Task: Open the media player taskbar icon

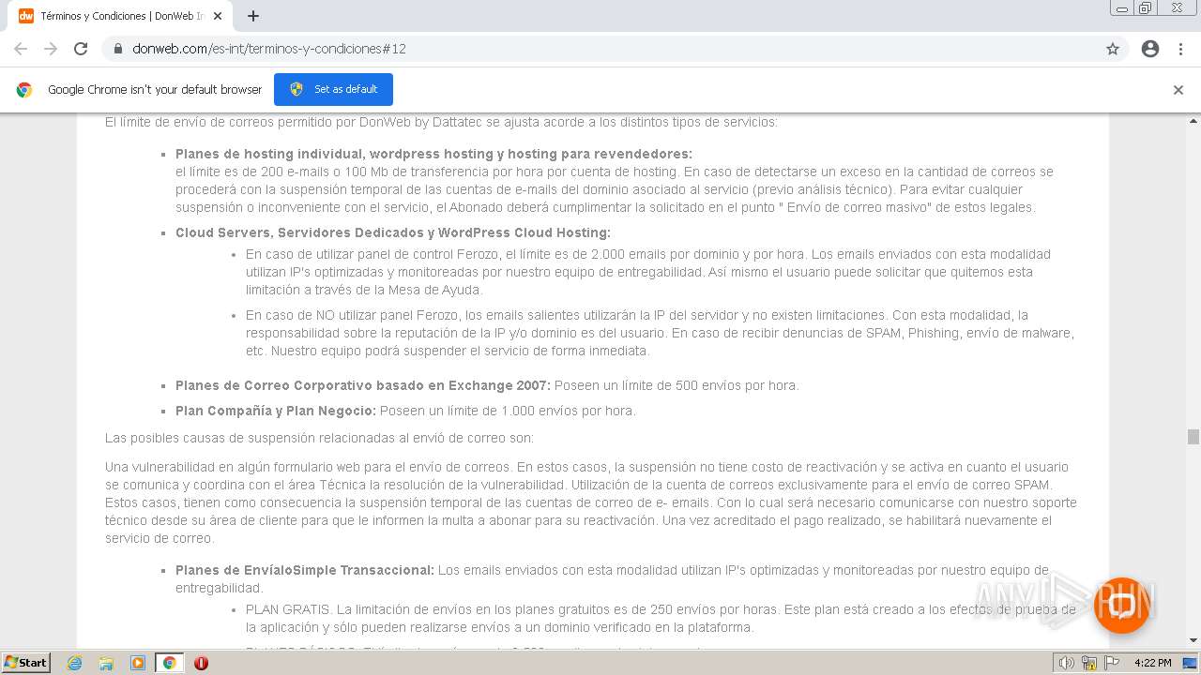Action: click(138, 663)
